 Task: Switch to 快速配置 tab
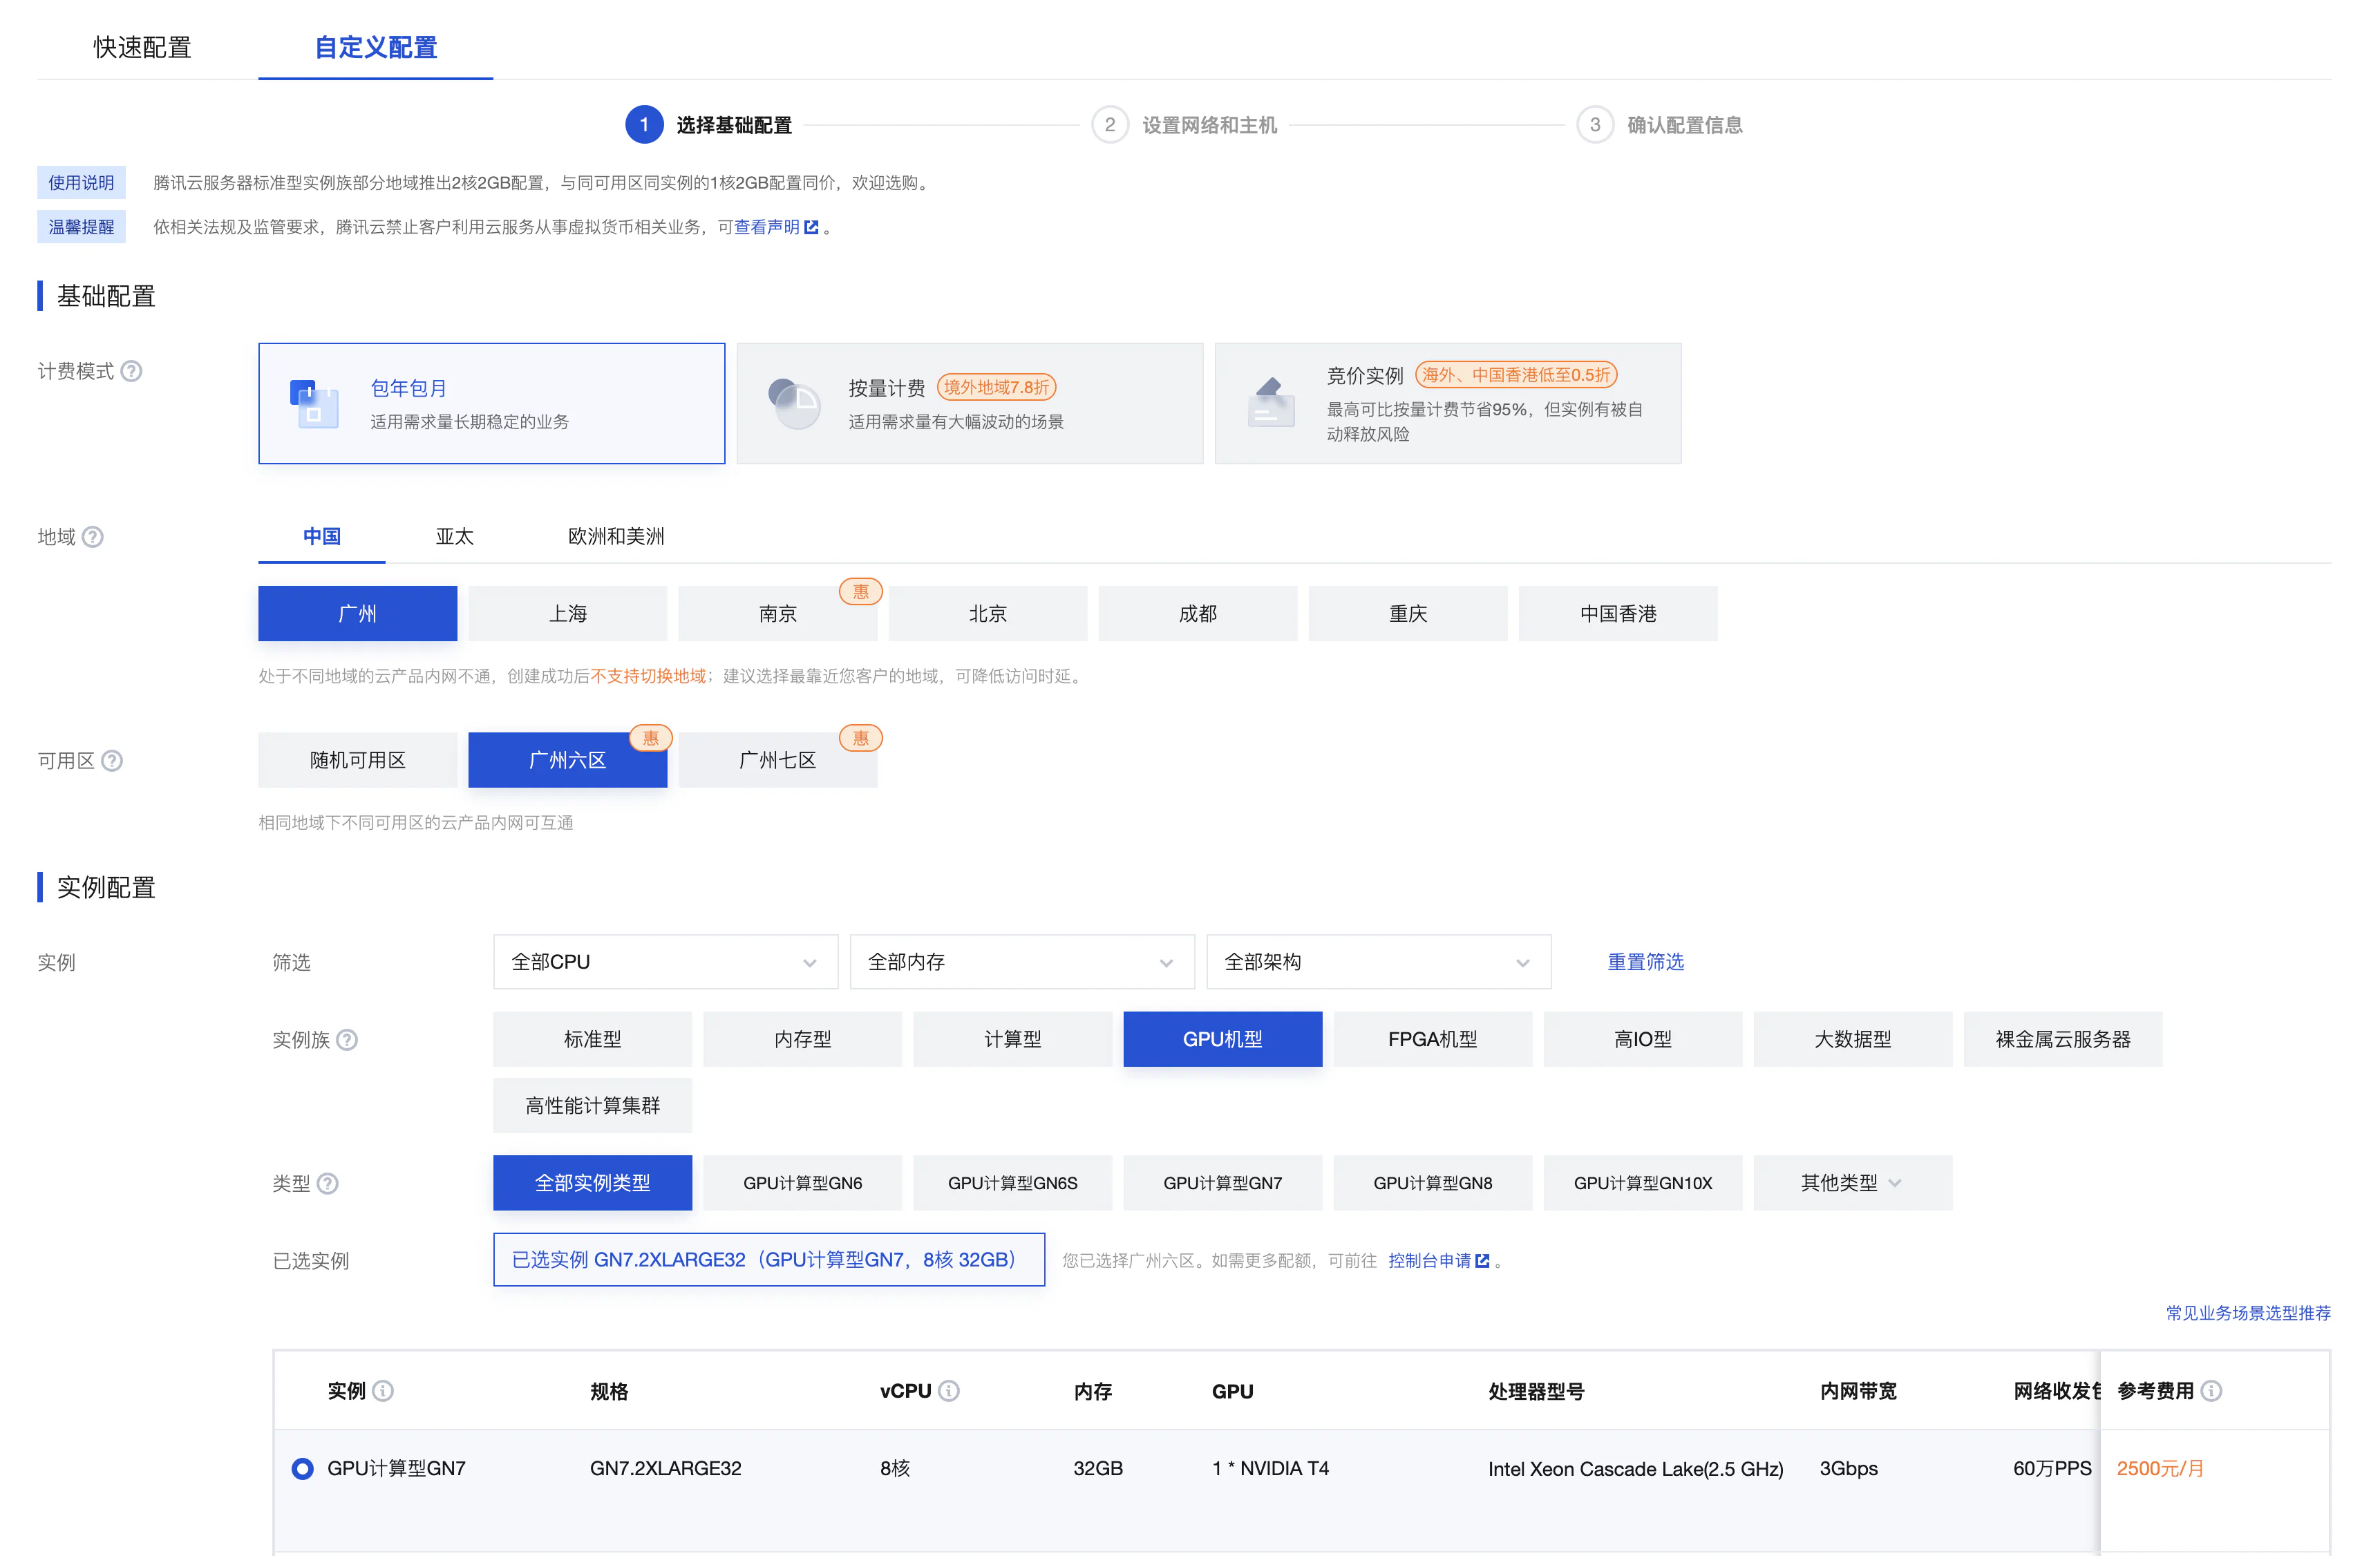click(x=142, y=47)
